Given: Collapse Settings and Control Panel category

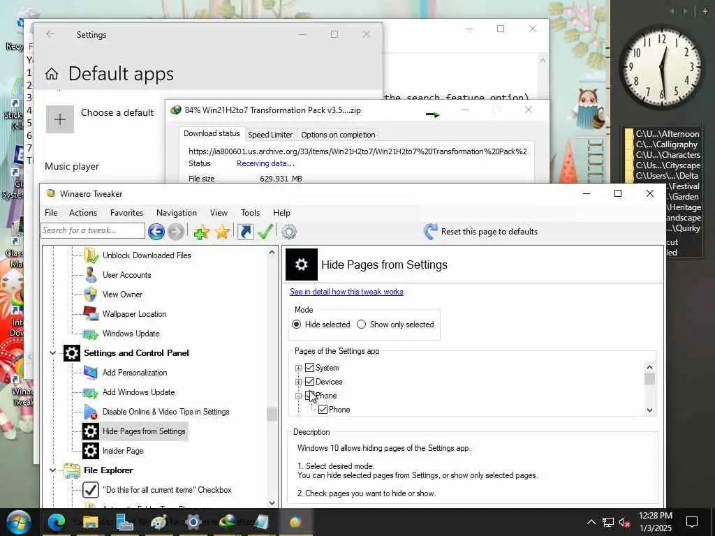Looking at the screenshot, I should click(52, 352).
